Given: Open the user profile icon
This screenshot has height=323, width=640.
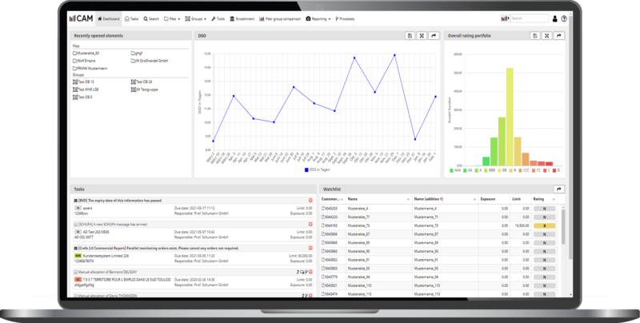Looking at the screenshot, I should pyautogui.click(x=555, y=18).
